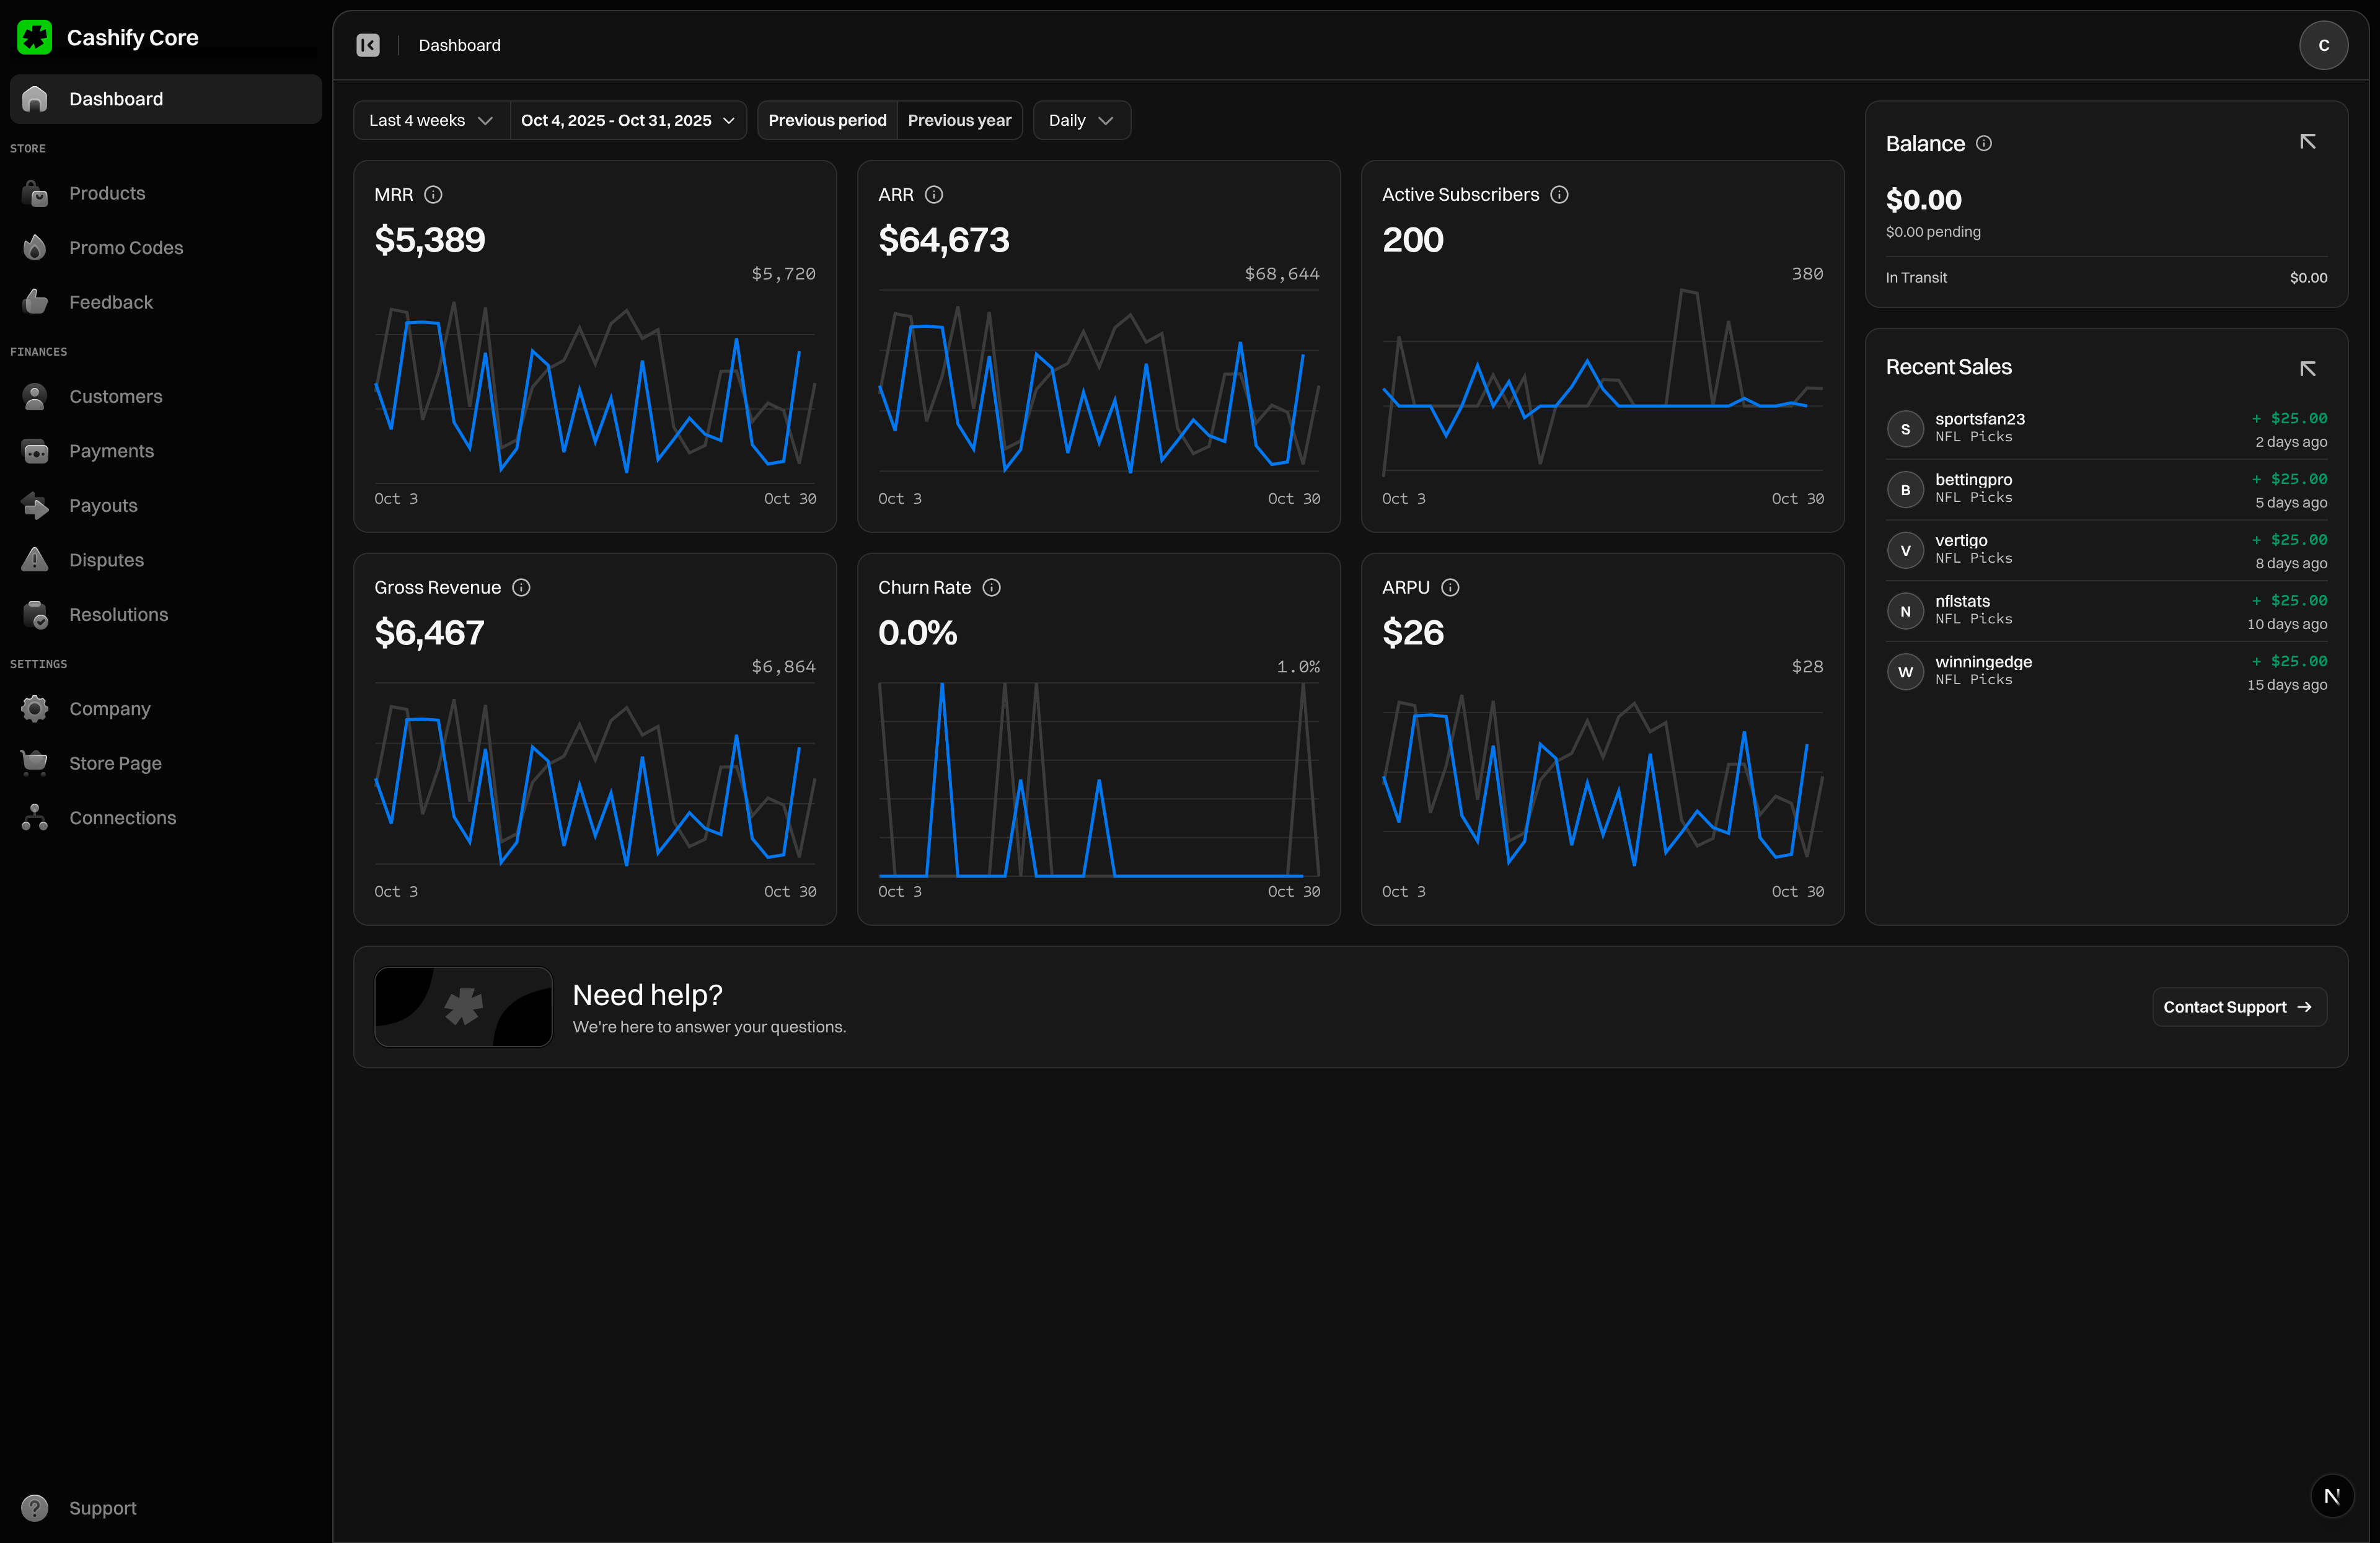Go to the Customers section
This screenshot has width=2380, height=1543.
tap(115, 396)
